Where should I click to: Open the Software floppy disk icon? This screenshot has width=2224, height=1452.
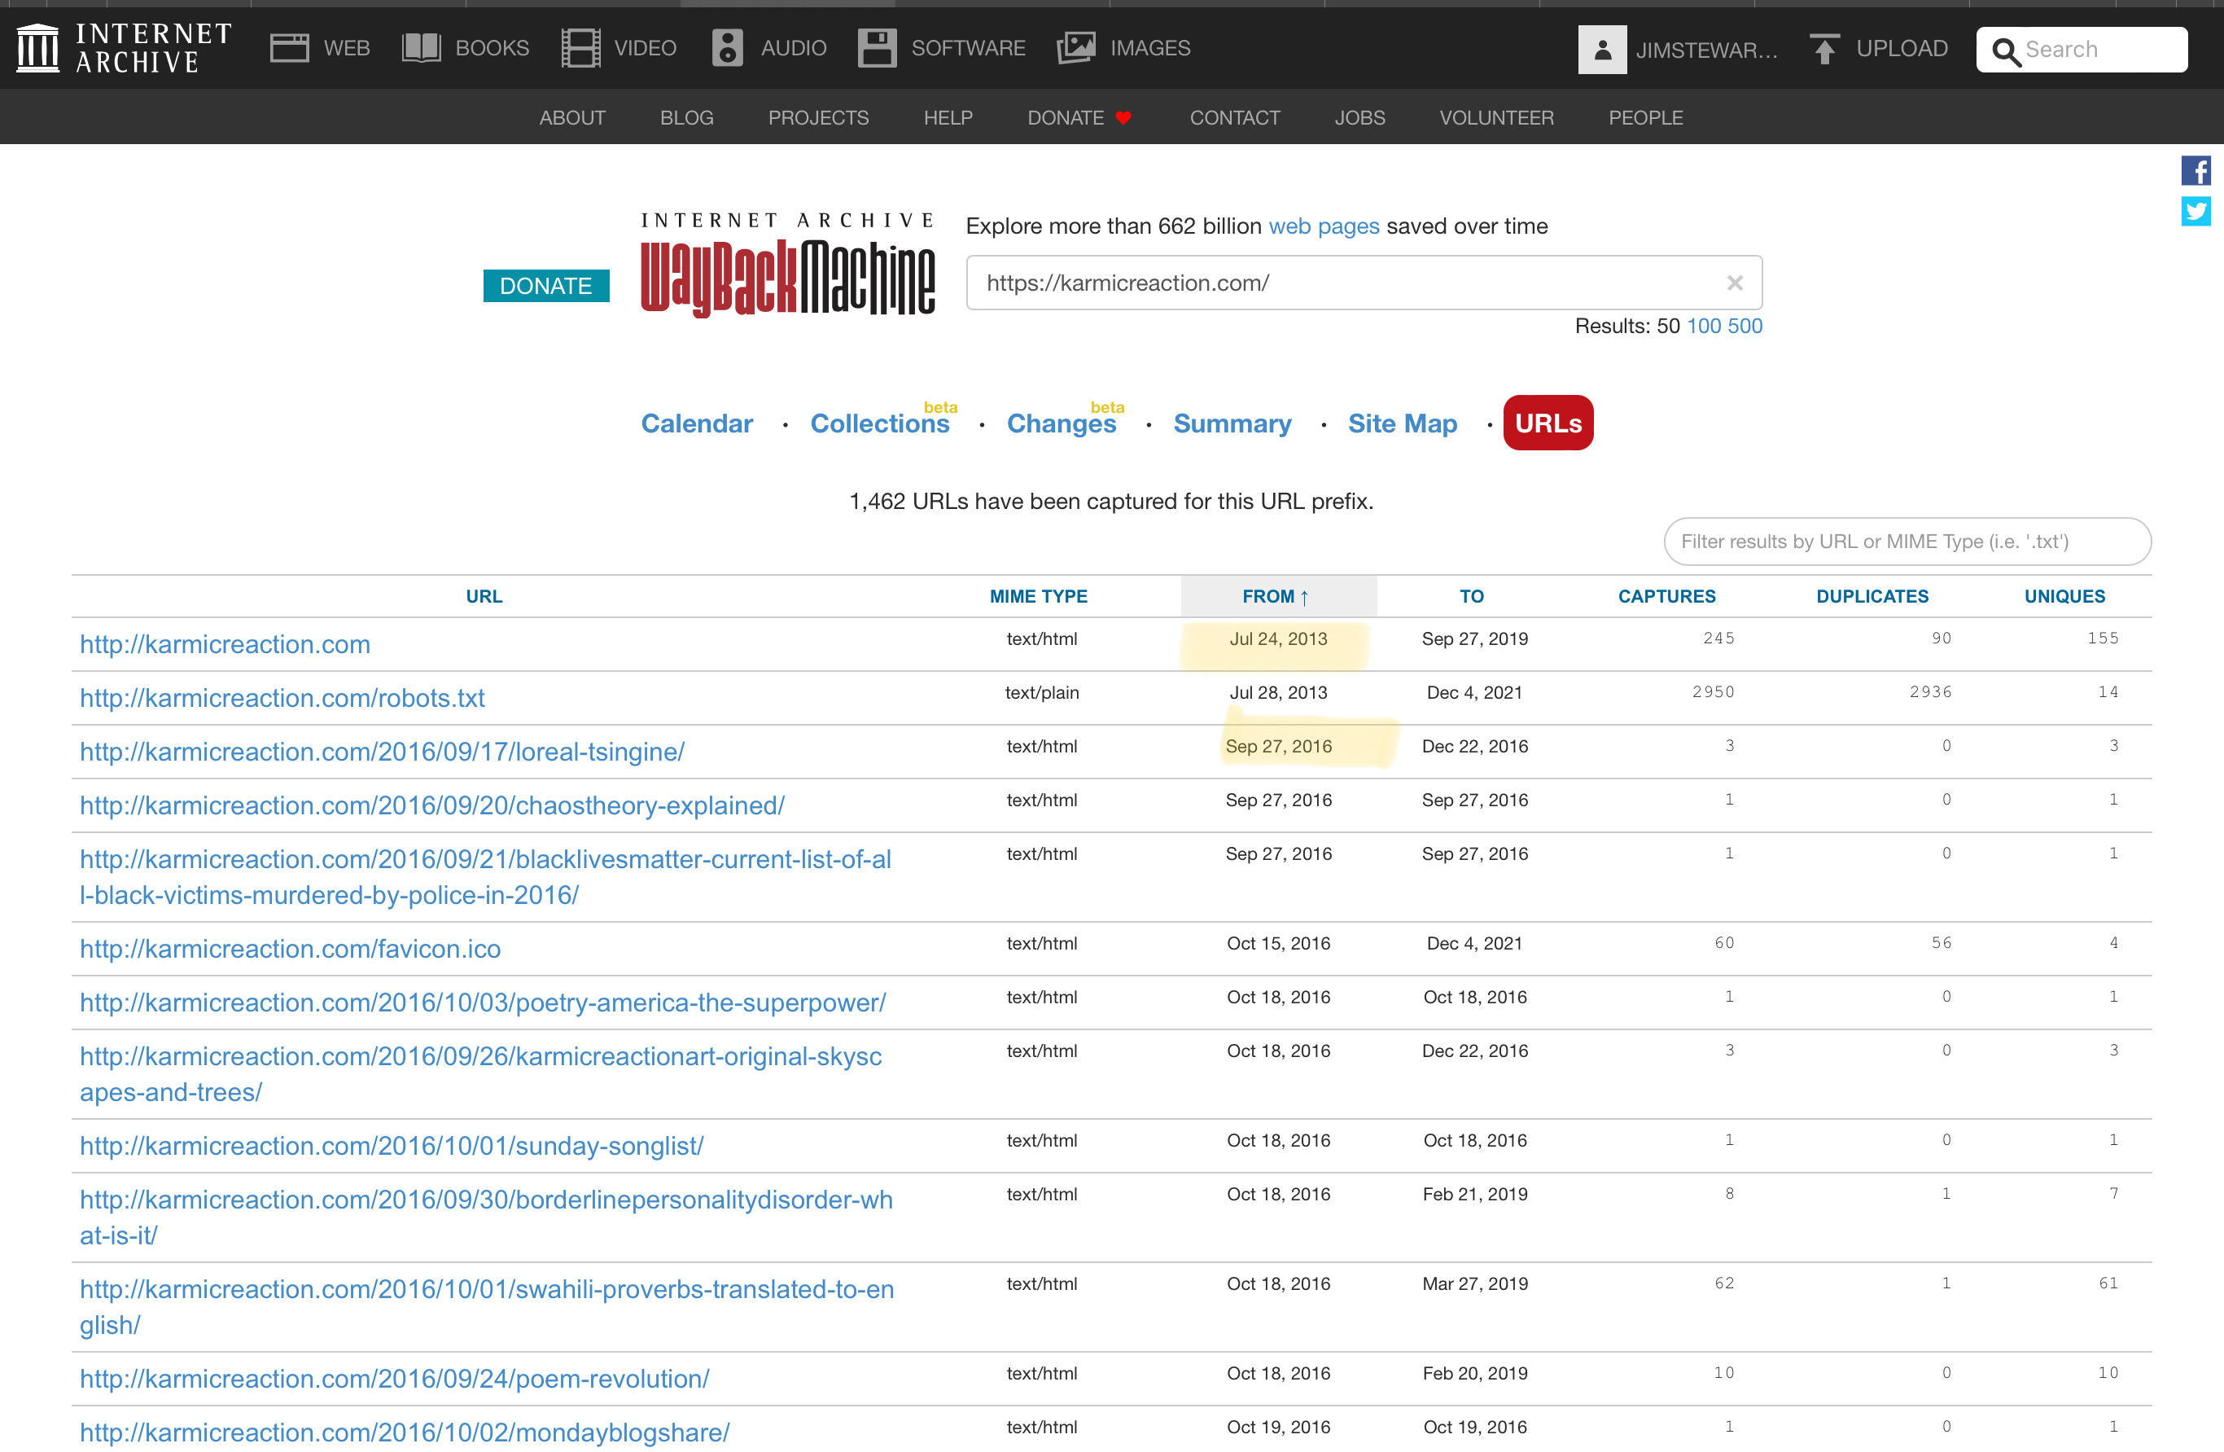coord(877,48)
